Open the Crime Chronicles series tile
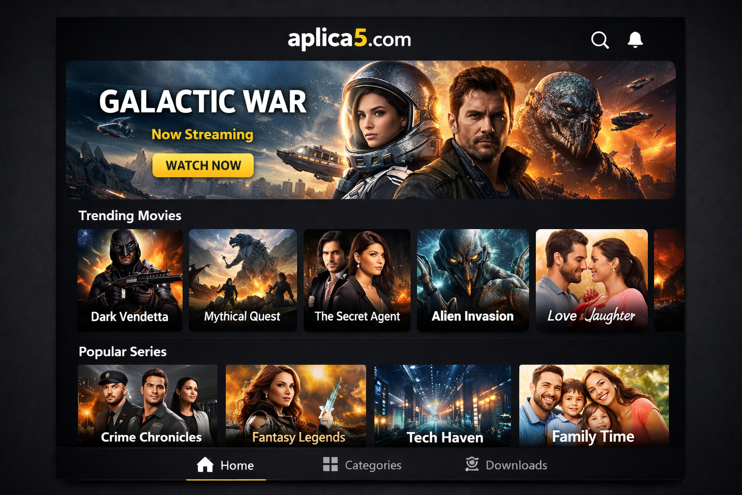The width and height of the screenshot is (742, 495). click(x=148, y=406)
